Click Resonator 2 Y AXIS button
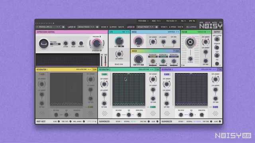This screenshot has width=255, height=143. tap(104, 74)
